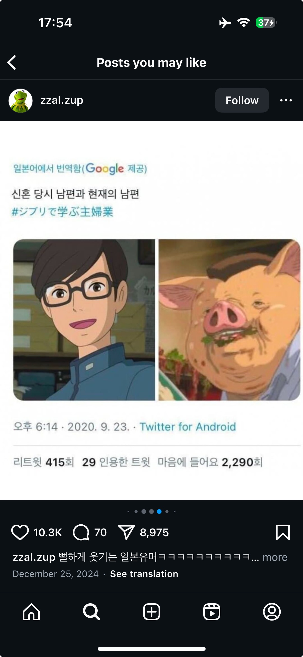The width and height of the screenshot is (303, 657).
Task: Tap the pig image in the post
Action: click(x=229, y=320)
